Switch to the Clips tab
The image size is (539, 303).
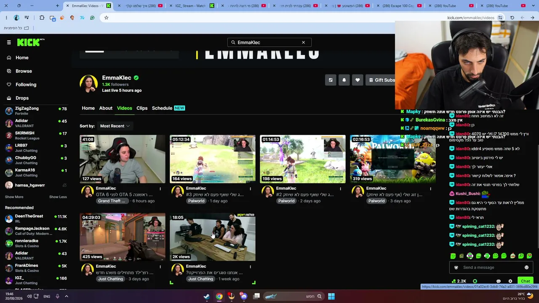pyautogui.click(x=142, y=108)
